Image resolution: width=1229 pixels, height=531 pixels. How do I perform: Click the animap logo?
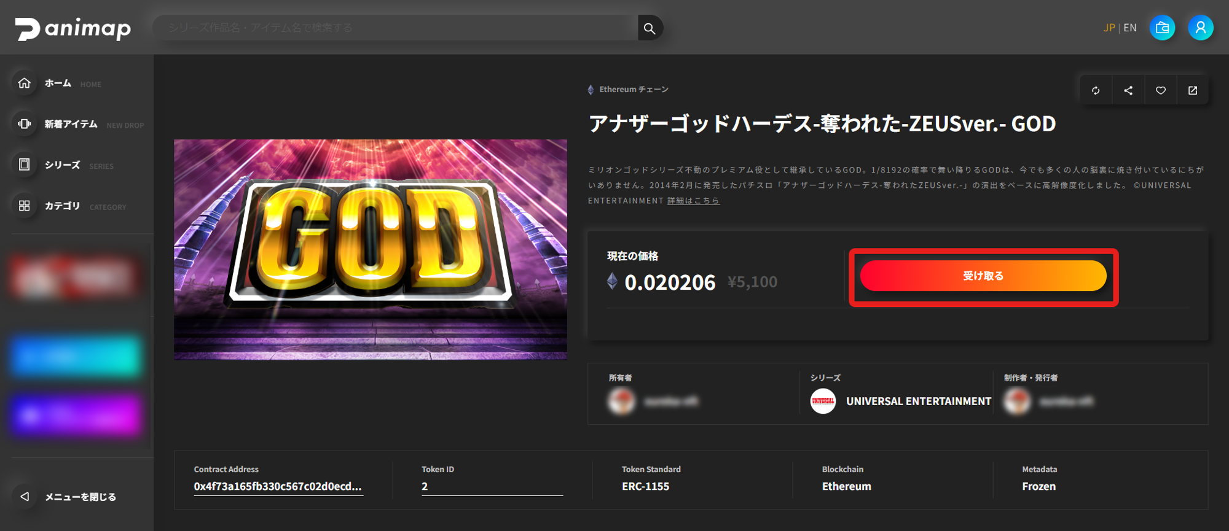coord(73,28)
